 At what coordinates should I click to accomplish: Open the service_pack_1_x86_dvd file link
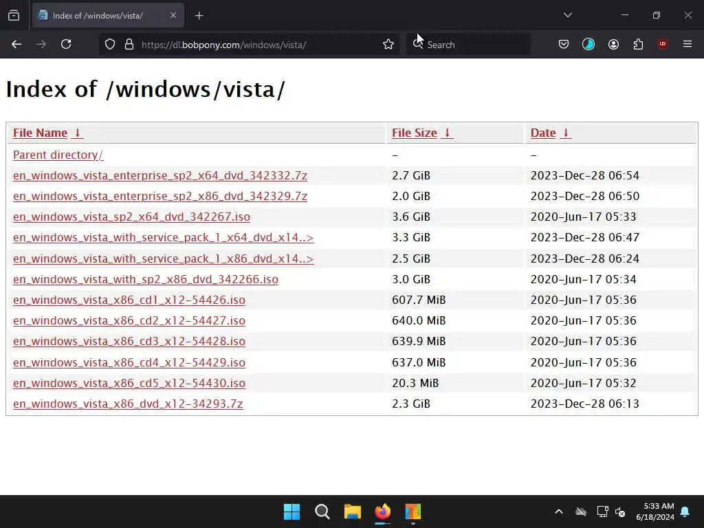164,258
